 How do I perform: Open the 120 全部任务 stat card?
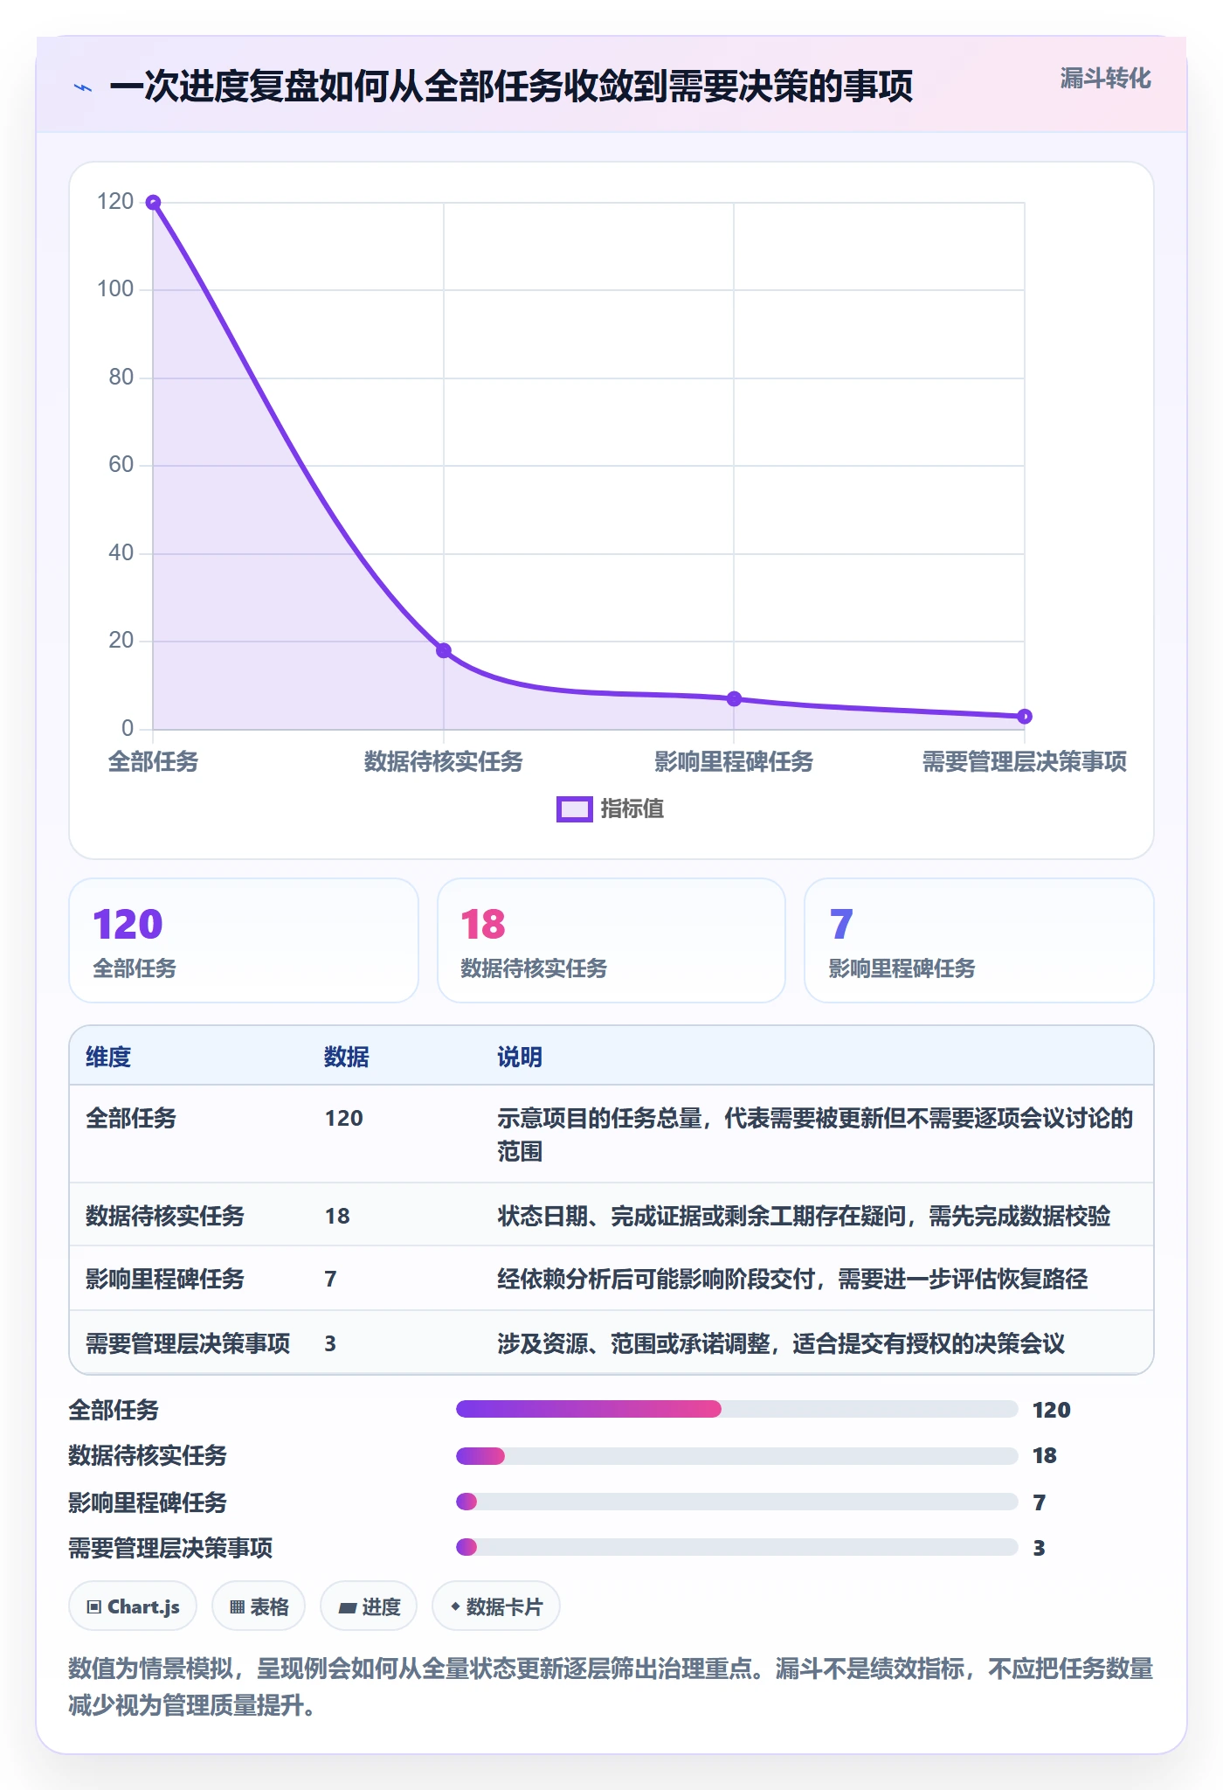click(244, 940)
